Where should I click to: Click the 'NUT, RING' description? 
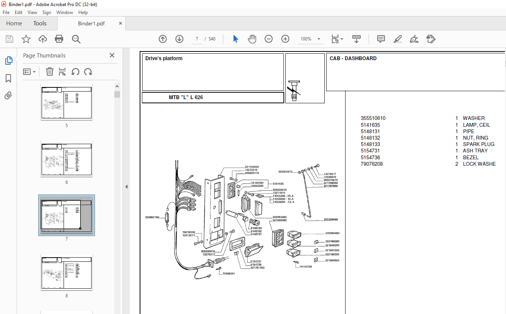pyautogui.click(x=475, y=138)
